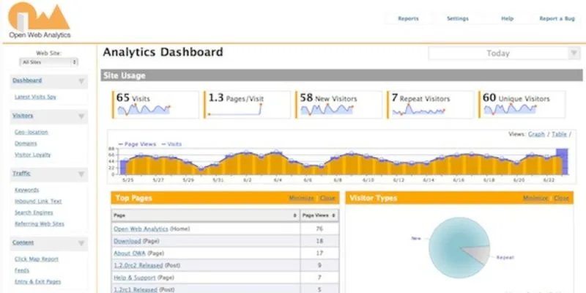586x293 pixels.
Task: Minimize the Top Pages panel
Action: pos(302,198)
